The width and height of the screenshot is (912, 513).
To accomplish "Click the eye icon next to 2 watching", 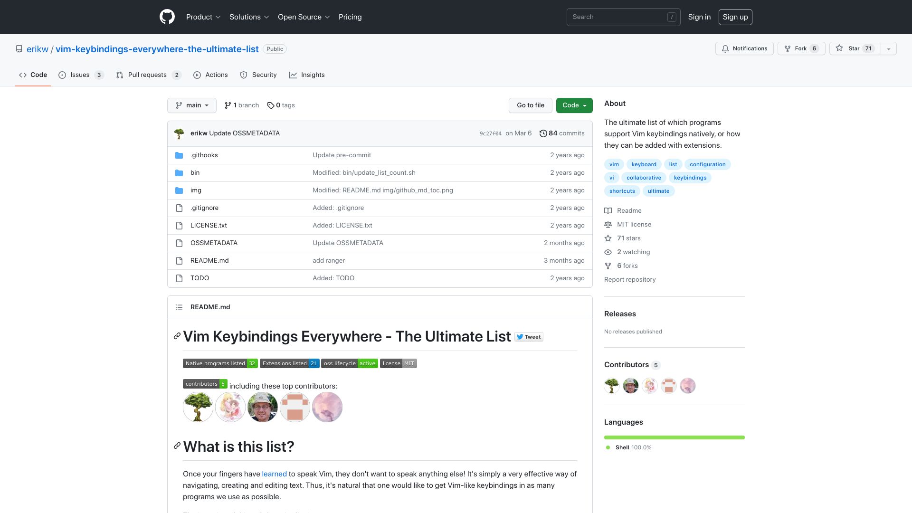I will click(x=608, y=252).
